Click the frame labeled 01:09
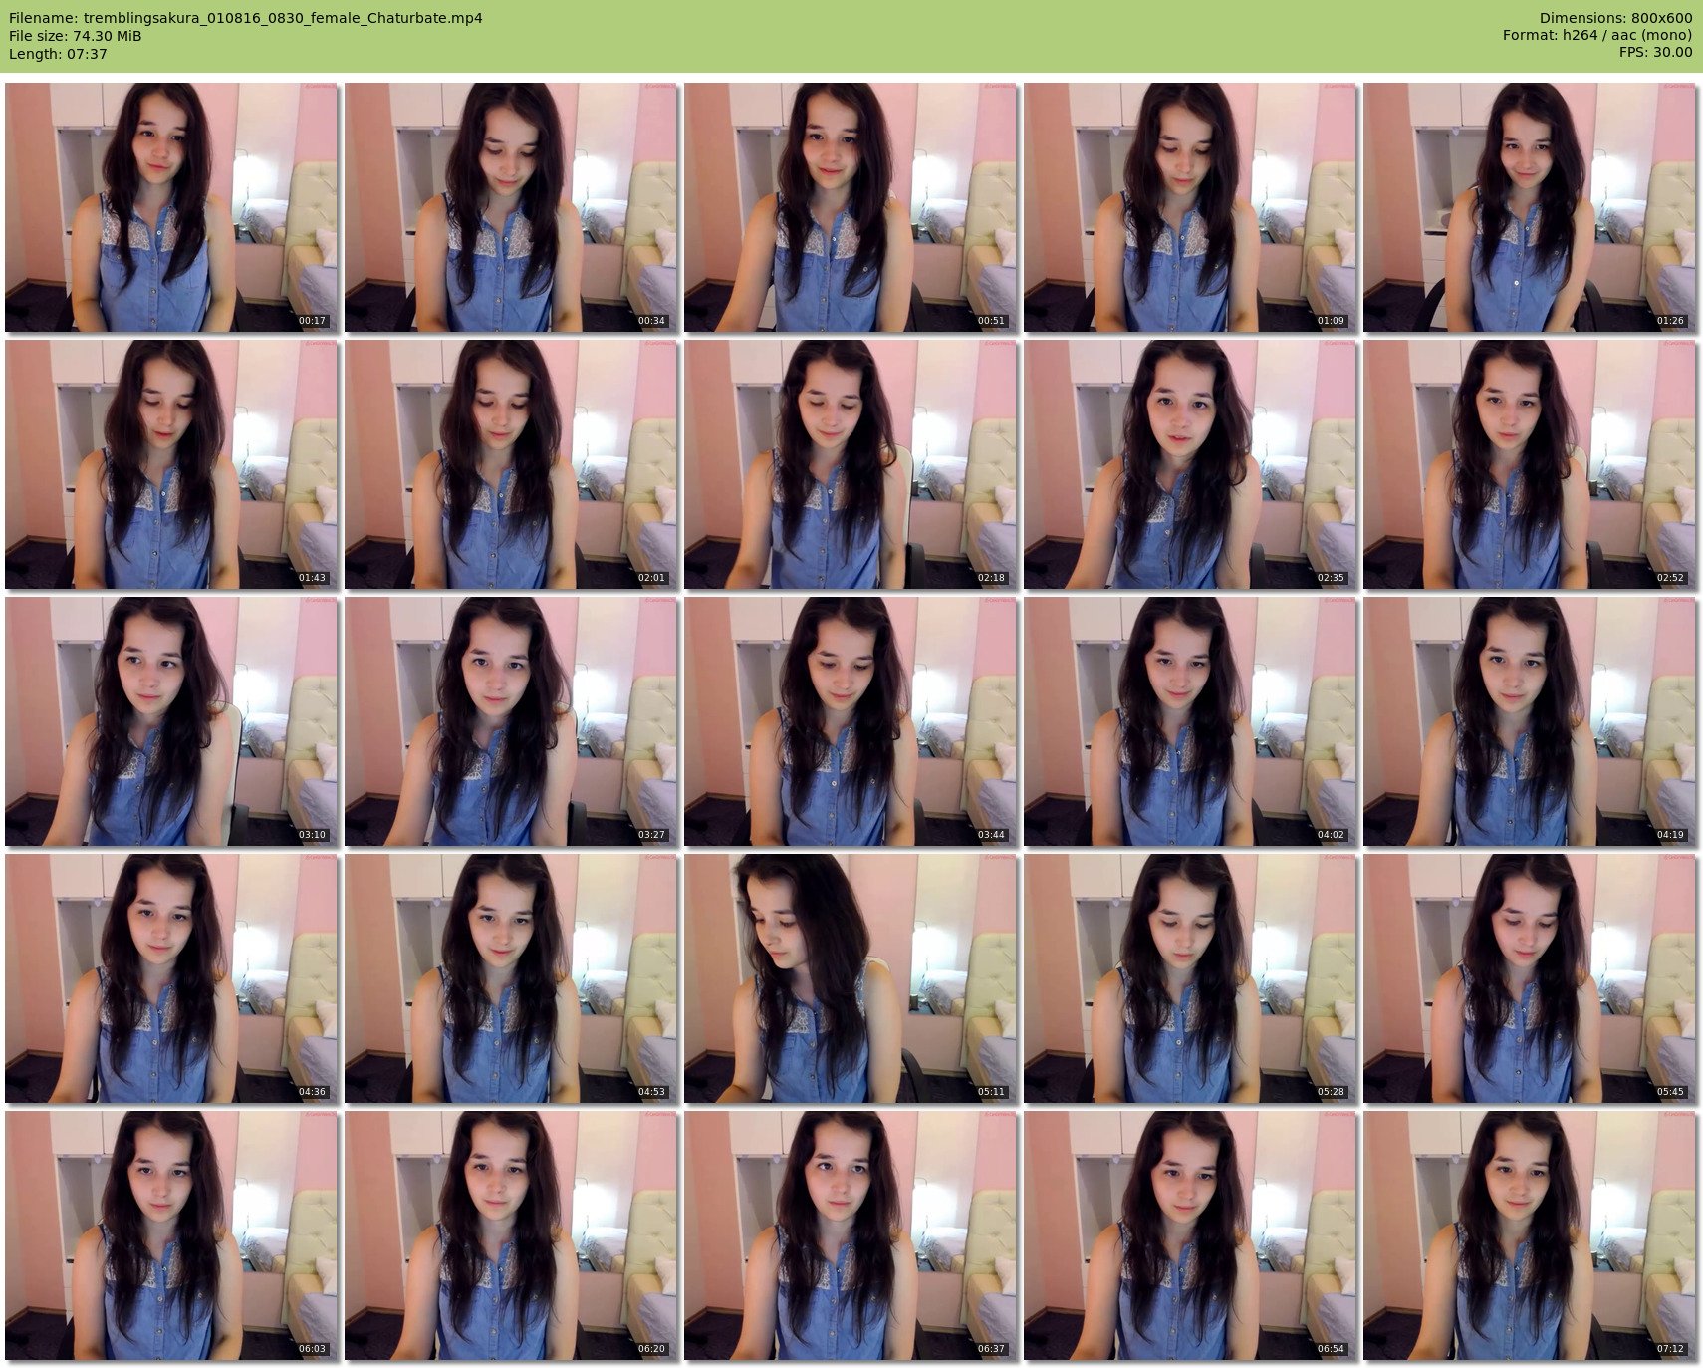This screenshot has width=1703, height=1368. pyautogui.click(x=1190, y=207)
